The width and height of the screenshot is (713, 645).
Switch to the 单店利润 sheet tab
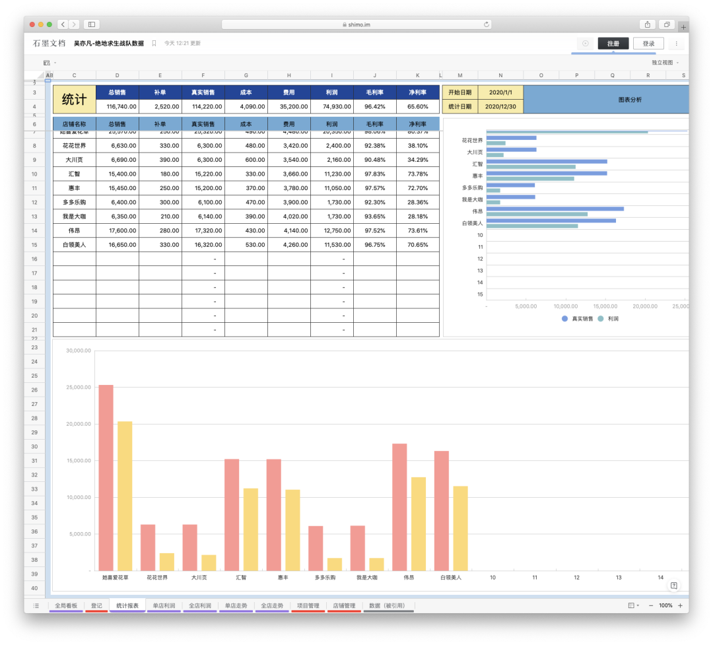pos(164,605)
